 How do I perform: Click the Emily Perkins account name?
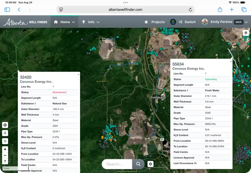click(221, 22)
